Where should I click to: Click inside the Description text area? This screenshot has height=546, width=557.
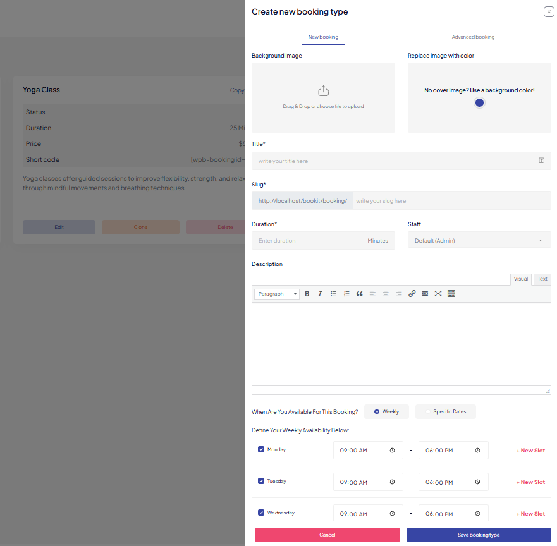(401, 344)
